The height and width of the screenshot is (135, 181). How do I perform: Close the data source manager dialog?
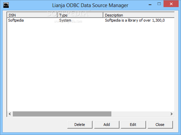[x=160, y=125]
